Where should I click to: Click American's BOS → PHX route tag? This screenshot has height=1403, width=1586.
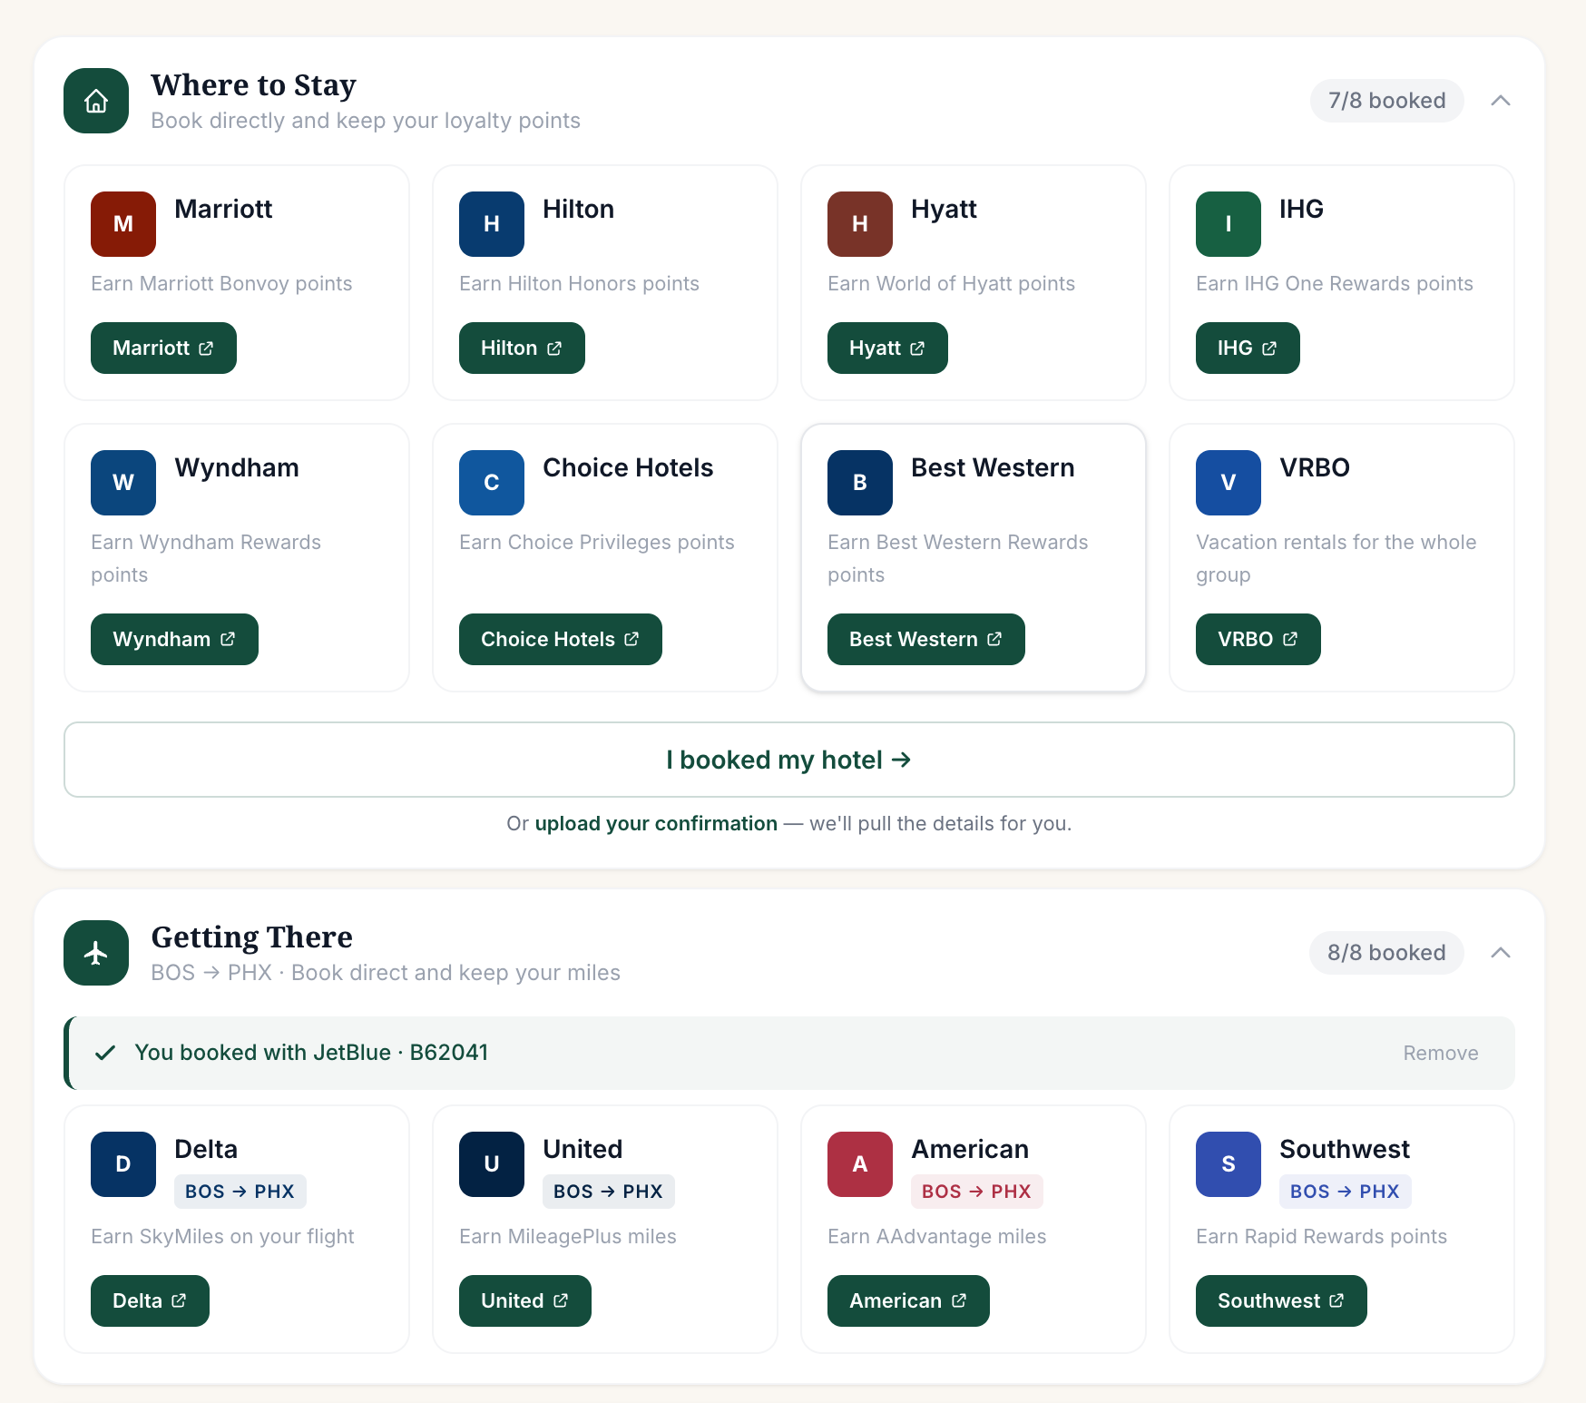[977, 1192]
